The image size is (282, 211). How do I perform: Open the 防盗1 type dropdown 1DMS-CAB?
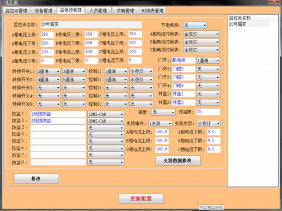pos(106,114)
